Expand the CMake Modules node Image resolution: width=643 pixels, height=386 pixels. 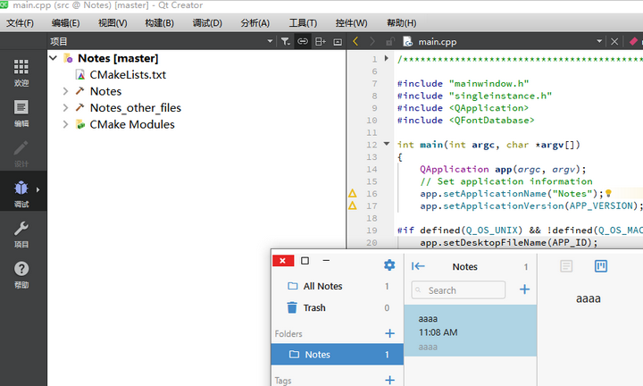tap(65, 124)
